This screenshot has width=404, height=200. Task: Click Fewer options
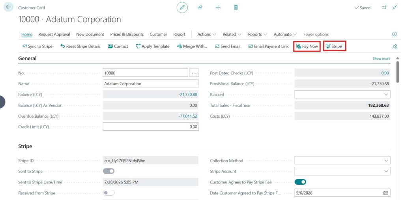[316, 34]
